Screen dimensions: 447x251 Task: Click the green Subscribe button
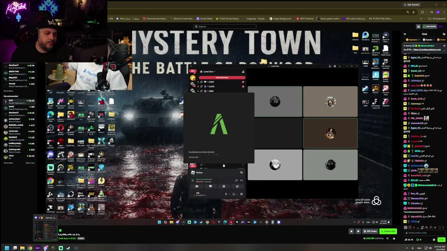point(388,231)
